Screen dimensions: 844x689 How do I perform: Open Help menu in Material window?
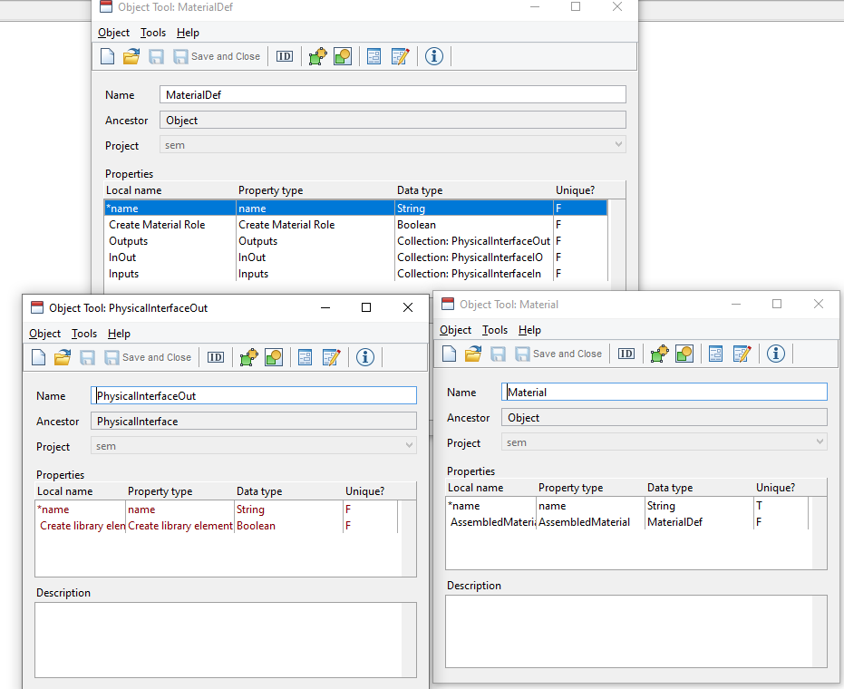529,330
